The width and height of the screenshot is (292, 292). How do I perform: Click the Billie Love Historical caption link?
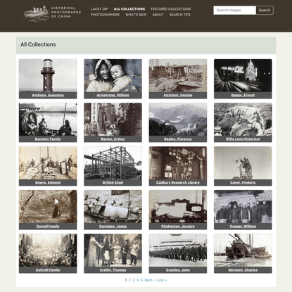(x=243, y=139)
